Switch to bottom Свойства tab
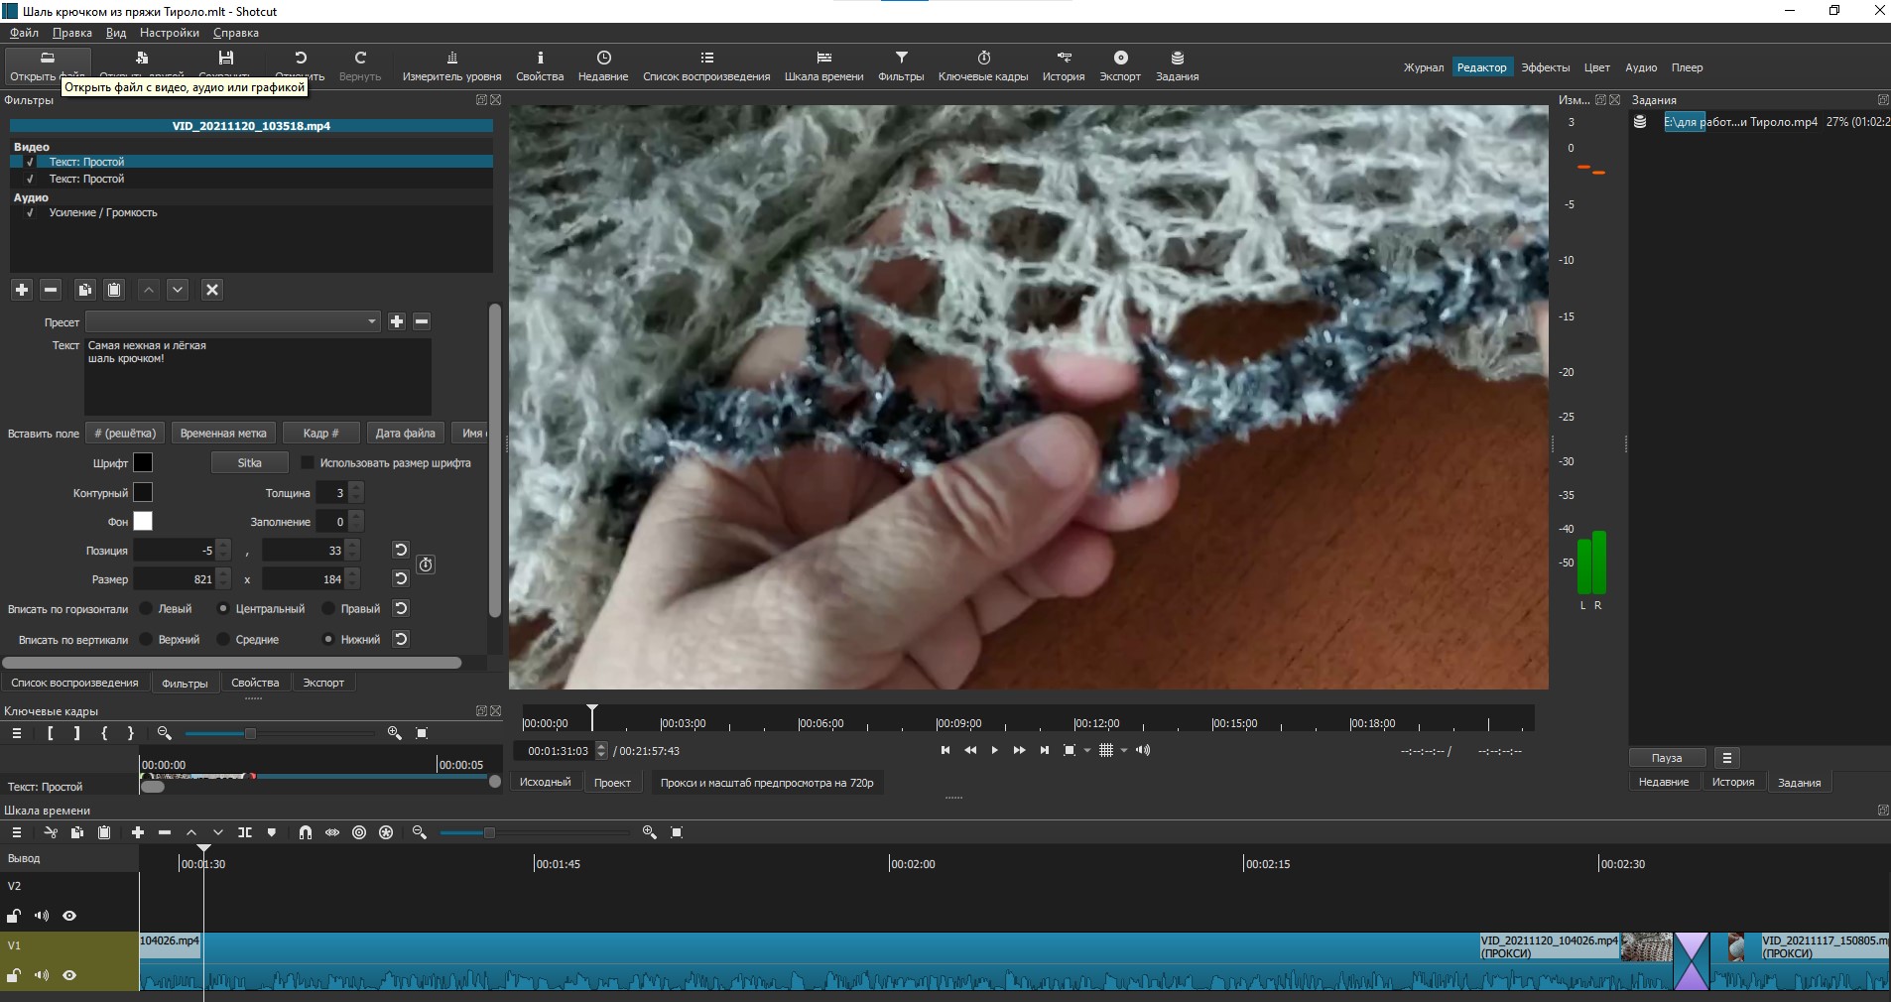Screen dimensions: 1891x1002 (255, 683)
